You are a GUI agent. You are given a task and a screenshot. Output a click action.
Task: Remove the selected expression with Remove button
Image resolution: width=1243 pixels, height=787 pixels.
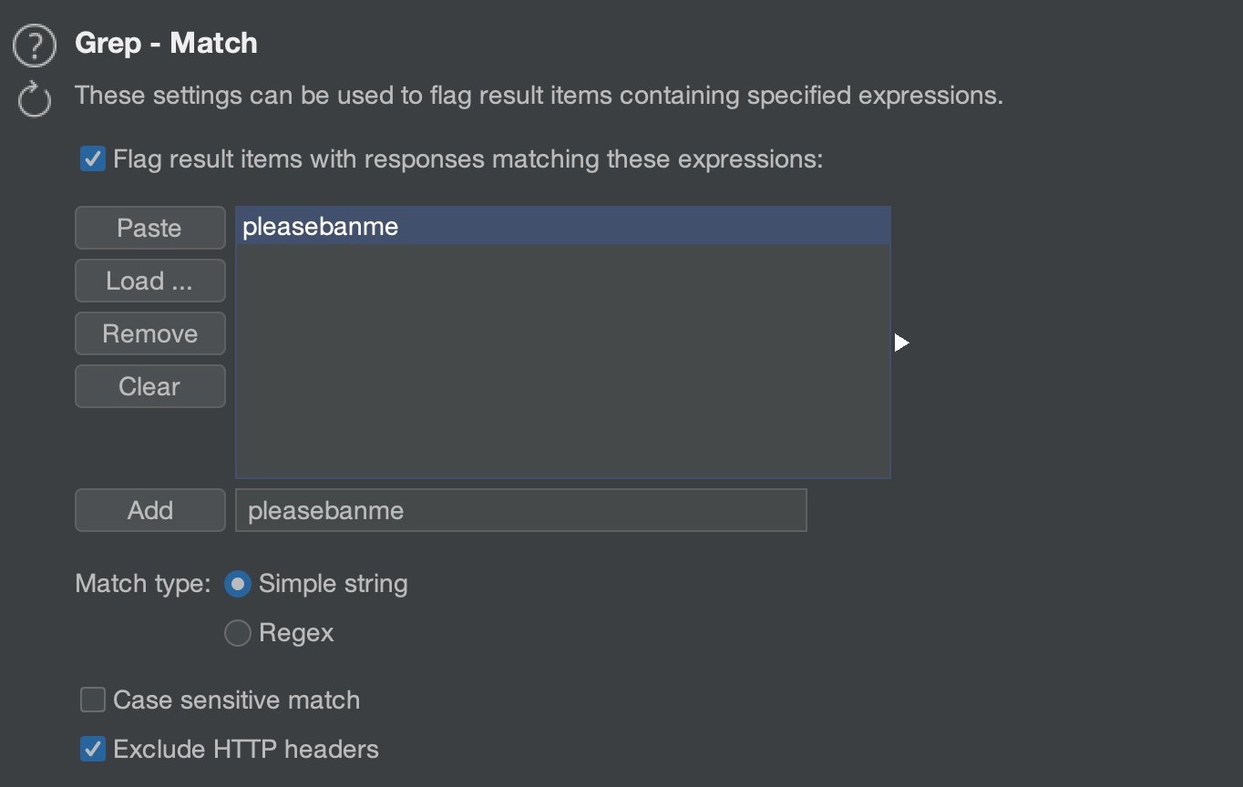click(x=150, y=333)
